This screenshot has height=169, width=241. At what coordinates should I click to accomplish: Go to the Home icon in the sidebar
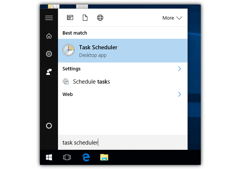click(49, 36)
